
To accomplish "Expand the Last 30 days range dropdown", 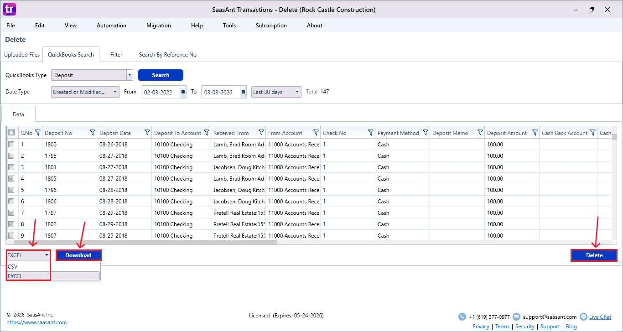I will (276, 92).
